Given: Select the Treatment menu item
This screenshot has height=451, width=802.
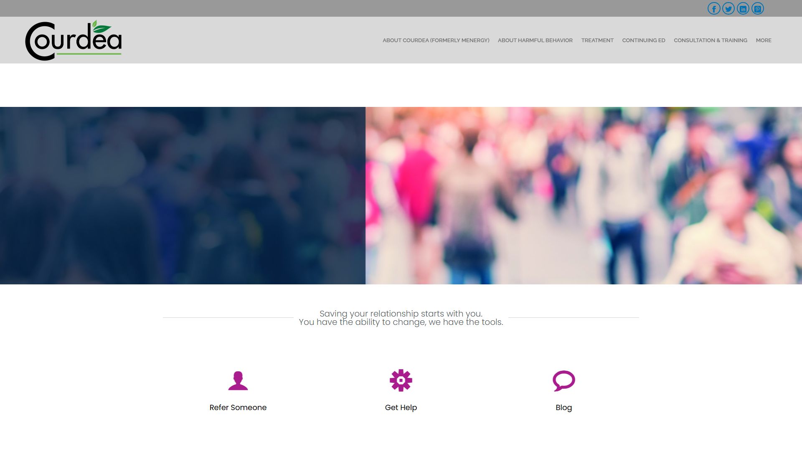Looking at the screenshot, I should click(x=597, y=41).
